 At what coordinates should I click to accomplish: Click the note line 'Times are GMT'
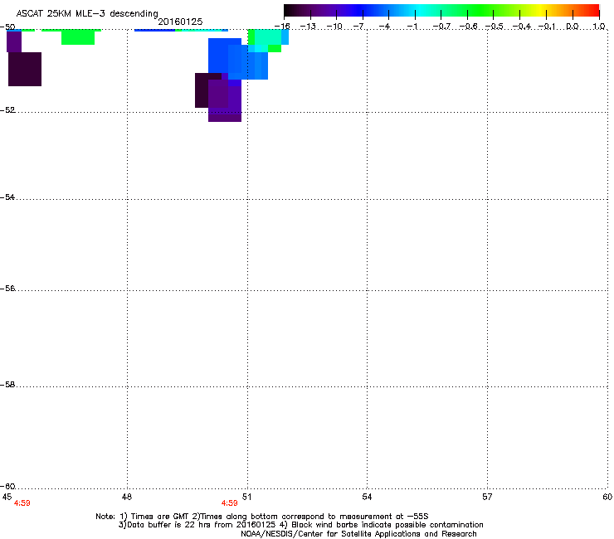[262, 517]
